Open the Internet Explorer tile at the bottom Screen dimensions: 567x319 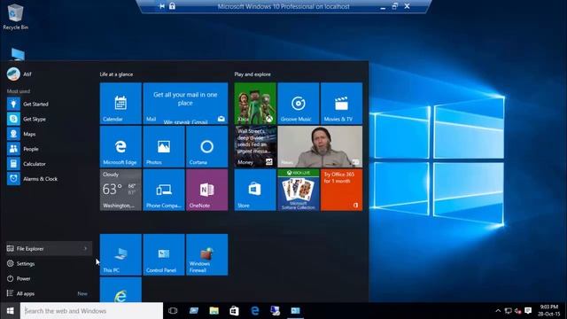(120, 290)
